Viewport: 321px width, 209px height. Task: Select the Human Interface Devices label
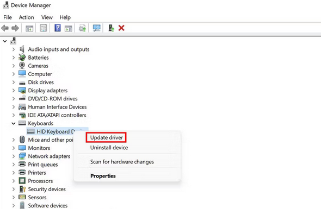[57, 107]
